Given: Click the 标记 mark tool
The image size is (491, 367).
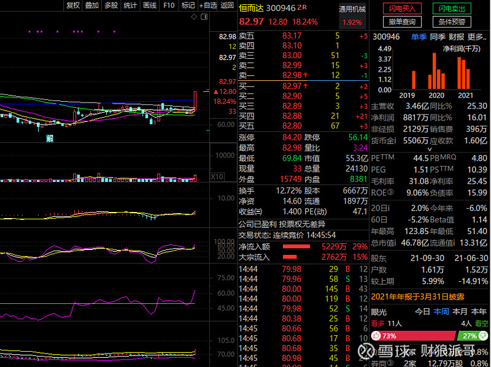Looking at the screenshot, I should click(x=188, y=6).
